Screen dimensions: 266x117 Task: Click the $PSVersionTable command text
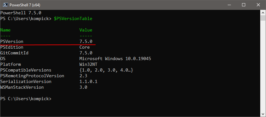73,18
